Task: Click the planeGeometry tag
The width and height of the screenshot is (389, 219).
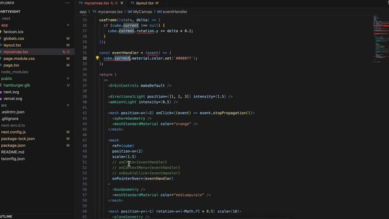Action: pos(131,217)
